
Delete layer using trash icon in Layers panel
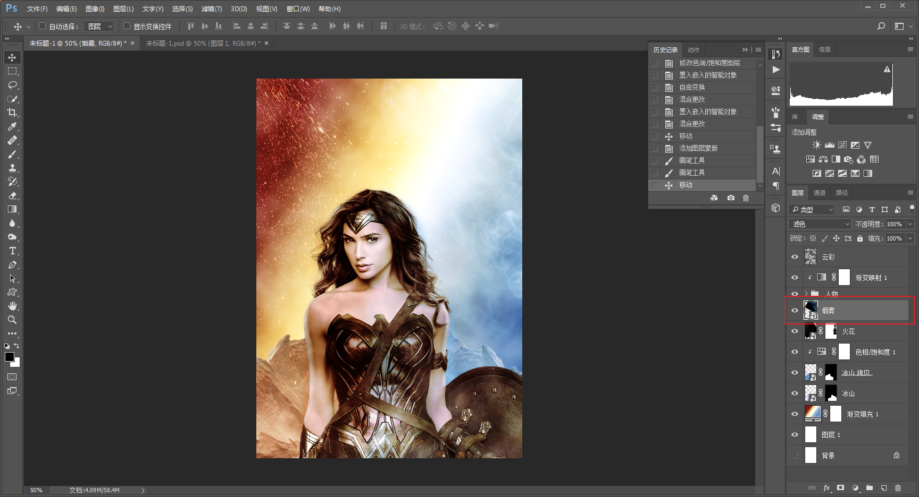pos(898,487)
